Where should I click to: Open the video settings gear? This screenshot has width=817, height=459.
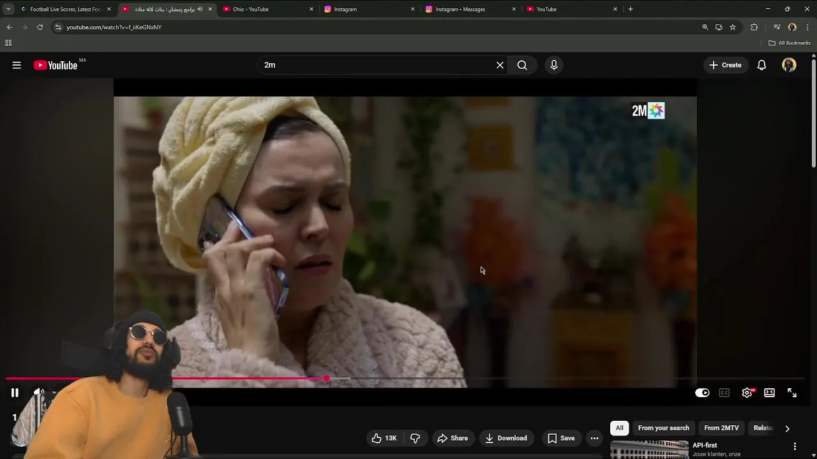(x=747, y=393)
